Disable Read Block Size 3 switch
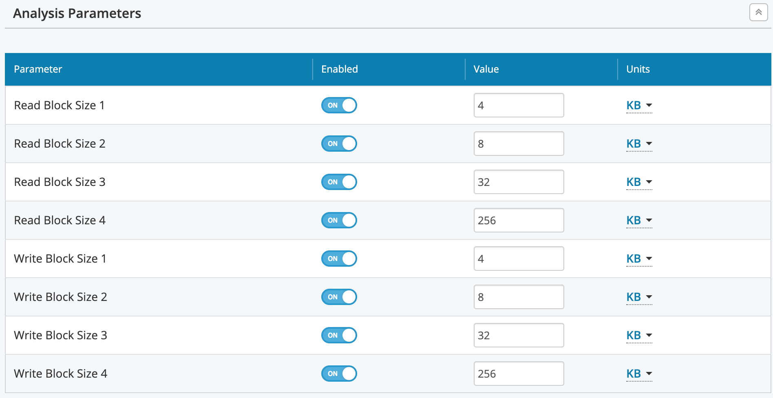773x398 pixels. 339,182
